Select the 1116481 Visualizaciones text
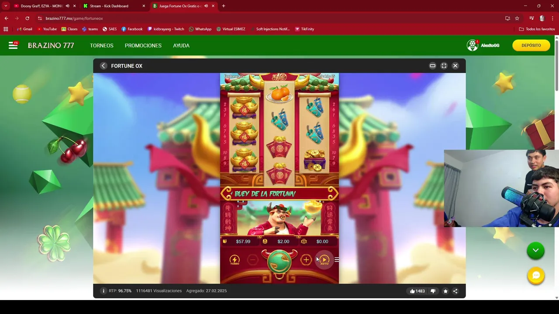Viewport: 559px width, 314px height. tap(159, 291)
